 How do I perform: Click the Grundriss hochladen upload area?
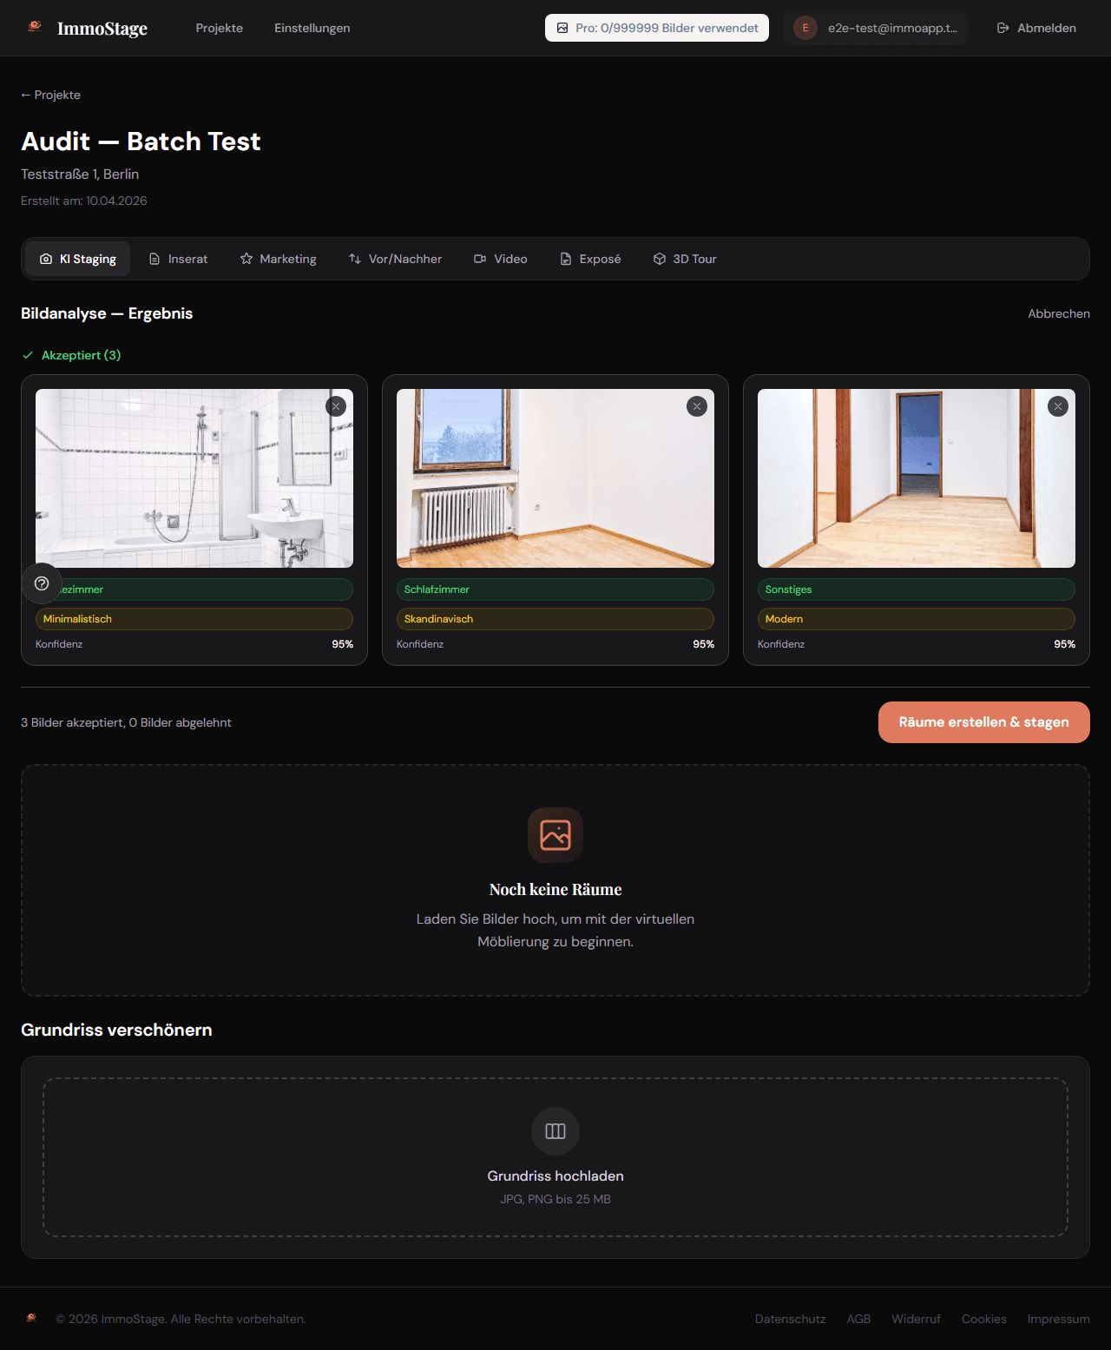tap(555, 1157)
